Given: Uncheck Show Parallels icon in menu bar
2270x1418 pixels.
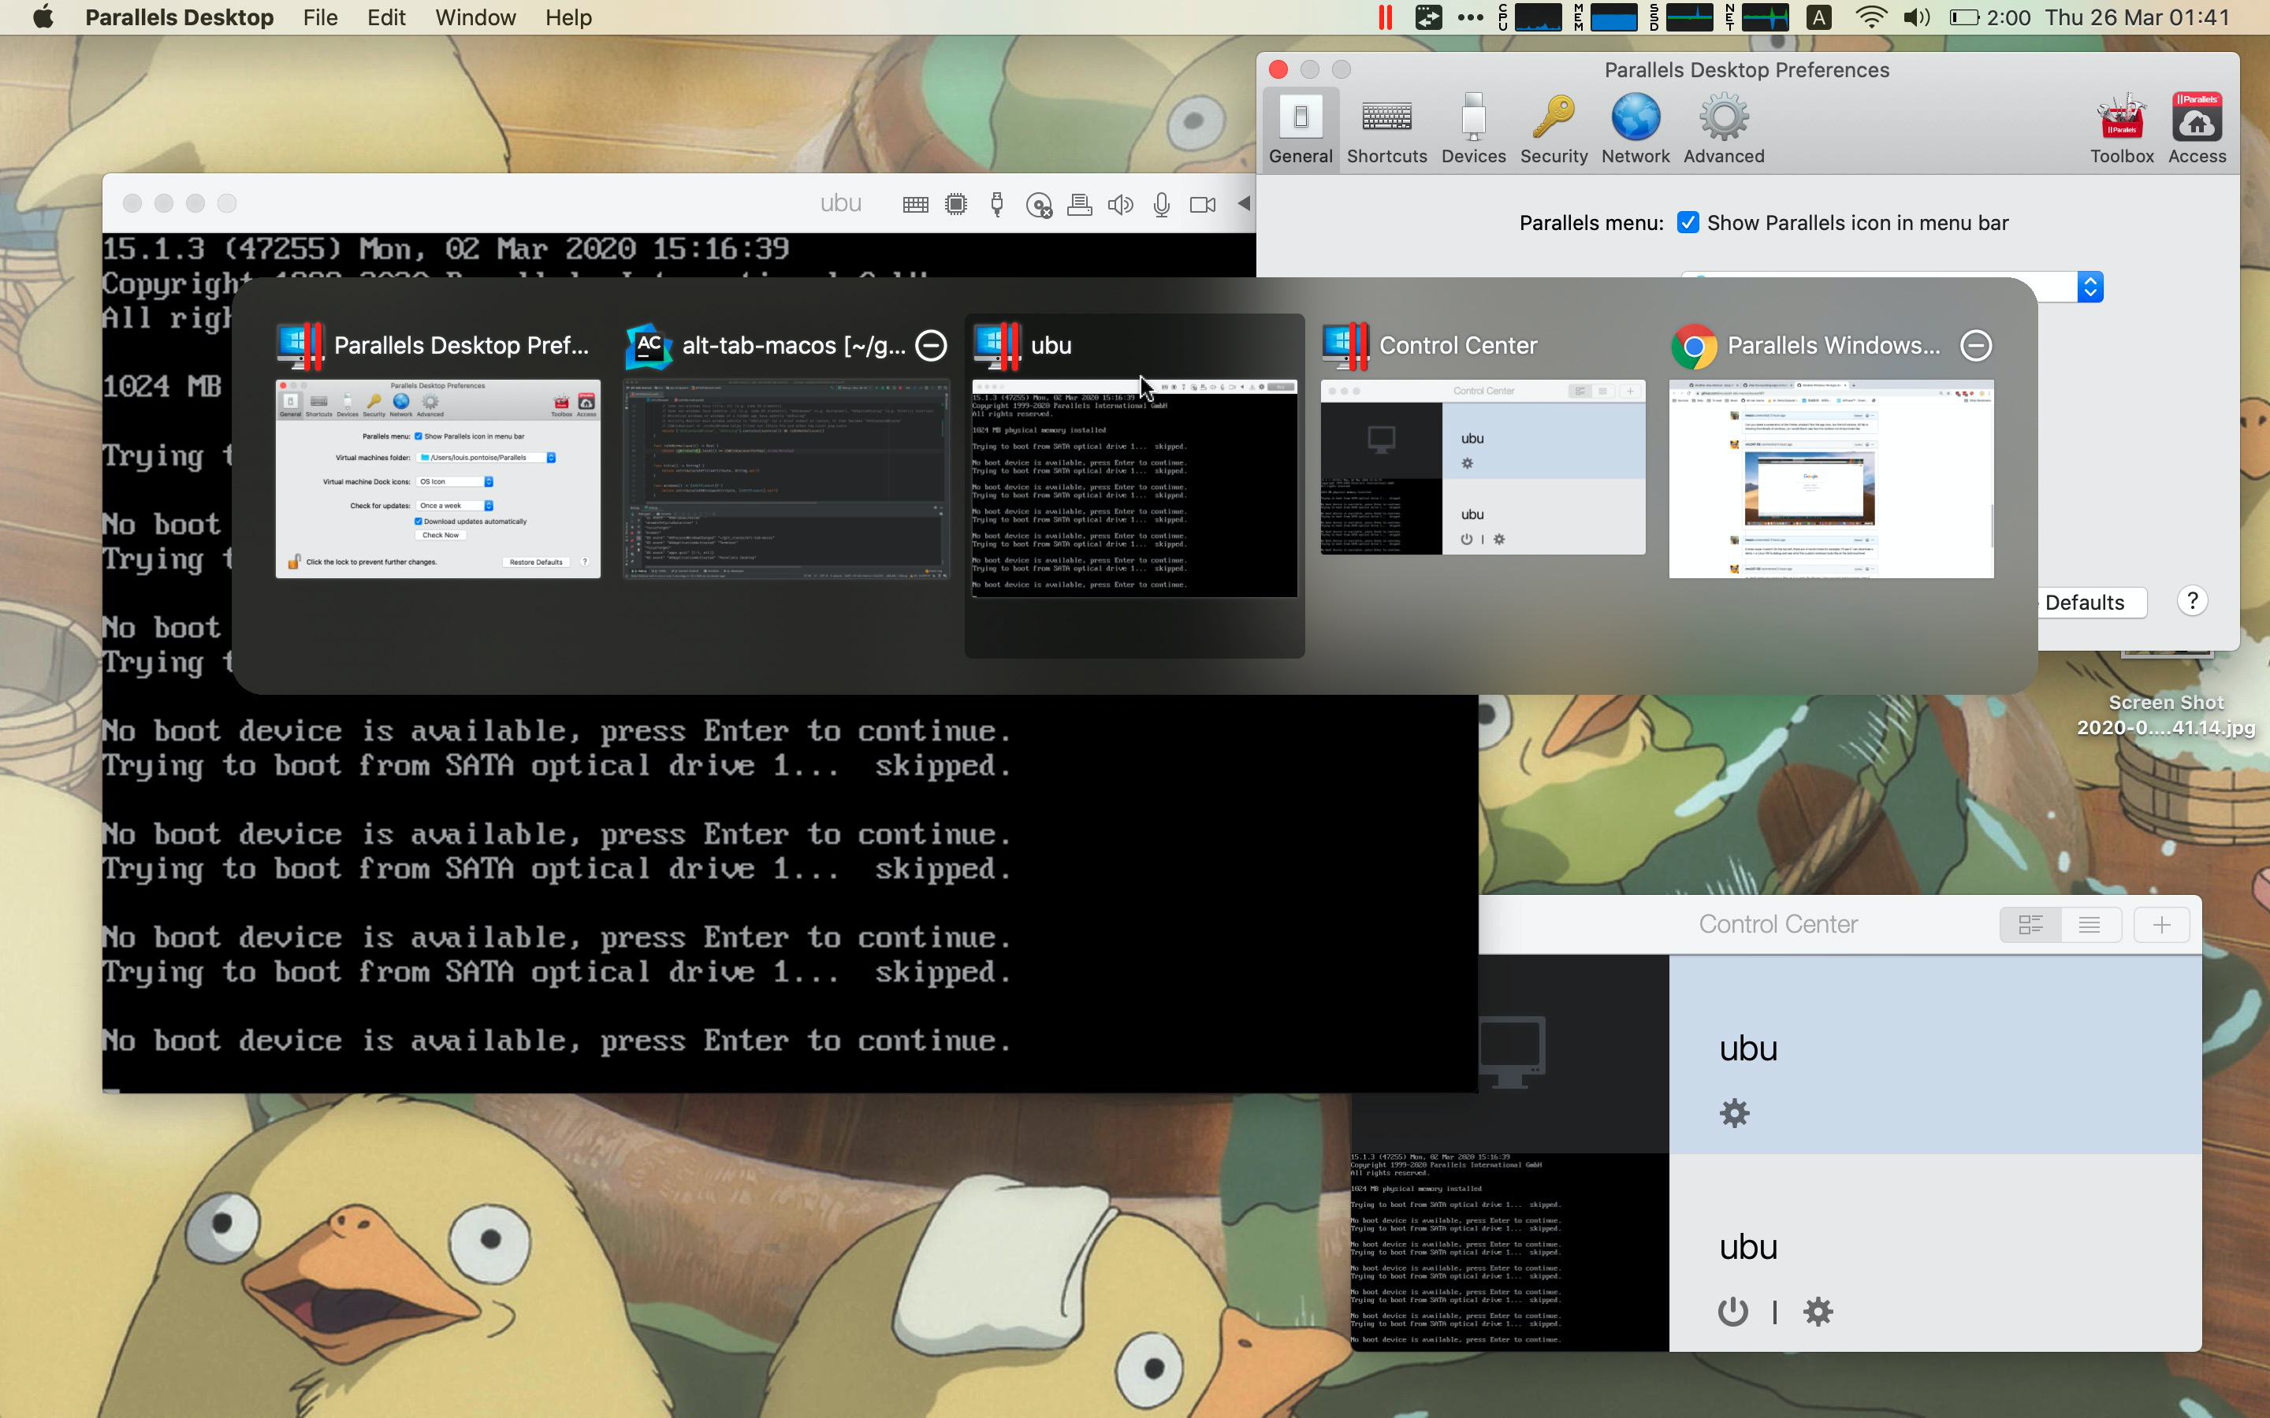Looking at the screenshot, I should pyautogui.click(x=1688, y=222).
